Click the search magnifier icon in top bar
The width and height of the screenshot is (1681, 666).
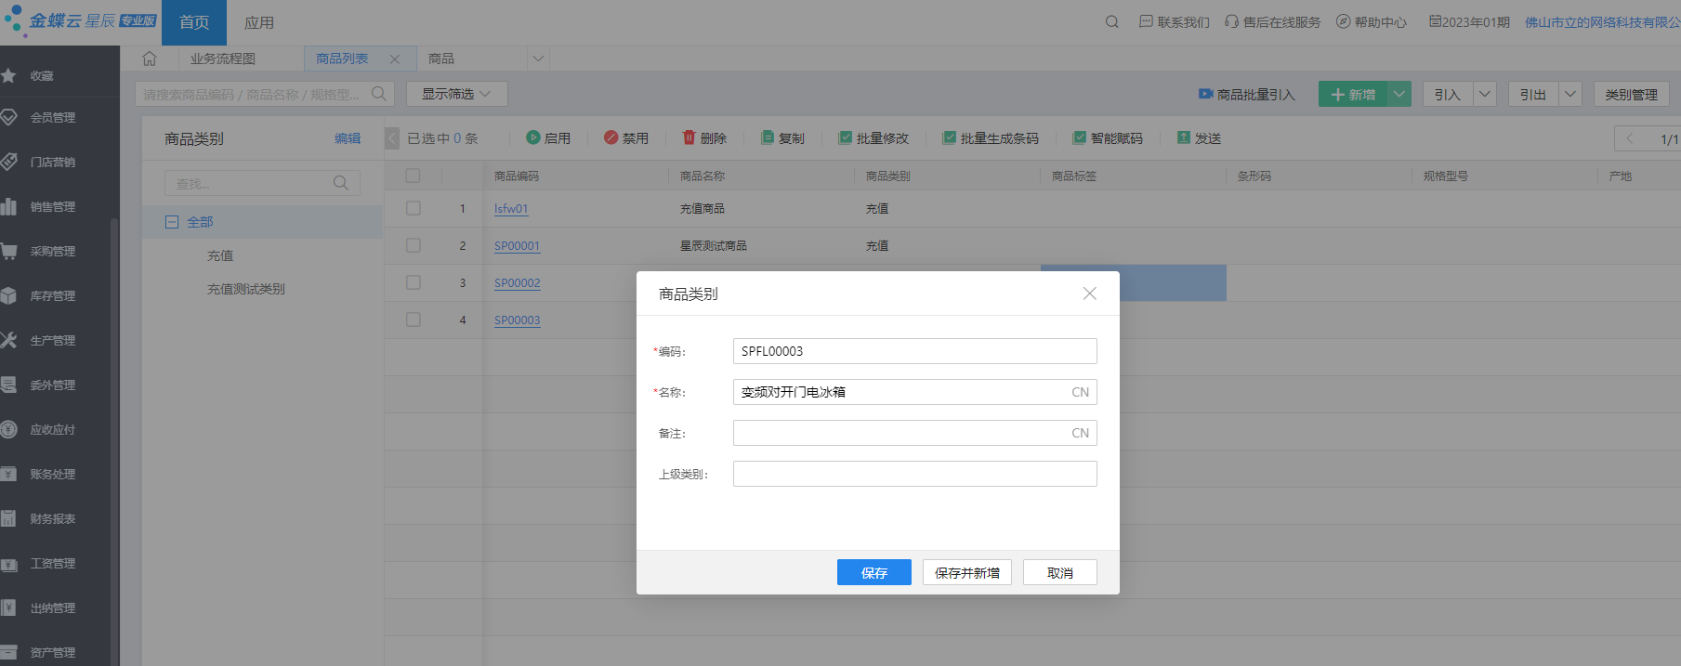1111,22
